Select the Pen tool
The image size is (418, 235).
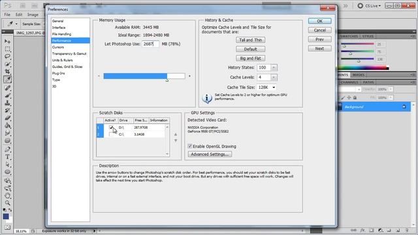click(7, 149)
